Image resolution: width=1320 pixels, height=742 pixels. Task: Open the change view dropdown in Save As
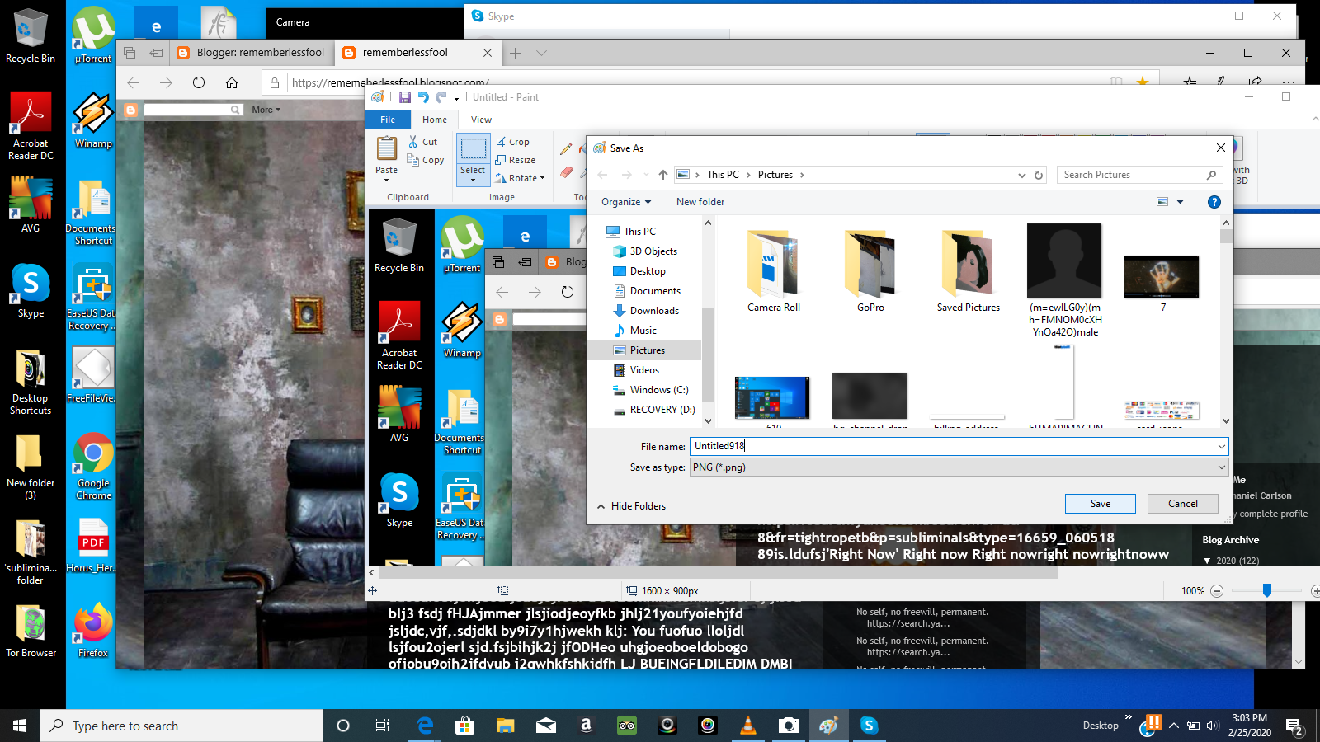(x=1180, y=202)
